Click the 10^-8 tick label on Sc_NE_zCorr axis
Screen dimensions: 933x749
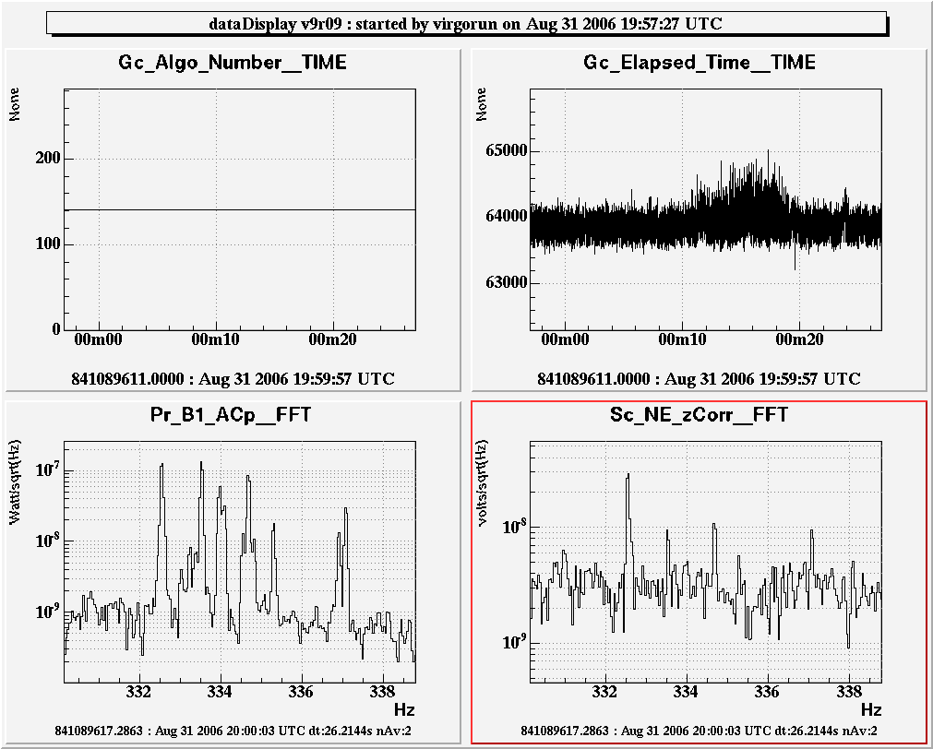(514, 527)
